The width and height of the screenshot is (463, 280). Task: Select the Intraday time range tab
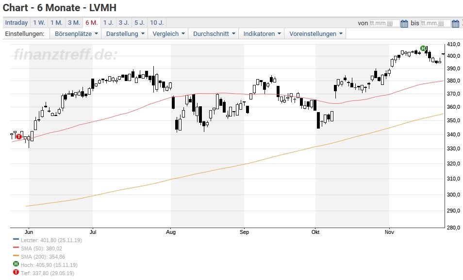[x=17, y=23]
